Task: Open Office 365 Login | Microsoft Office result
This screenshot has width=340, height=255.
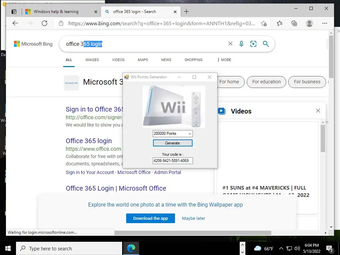Action: [x=116, y=188]
